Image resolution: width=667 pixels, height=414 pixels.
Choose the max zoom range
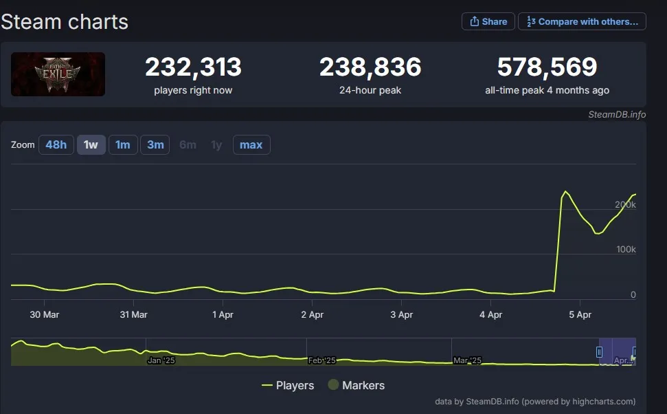point(251,145)
